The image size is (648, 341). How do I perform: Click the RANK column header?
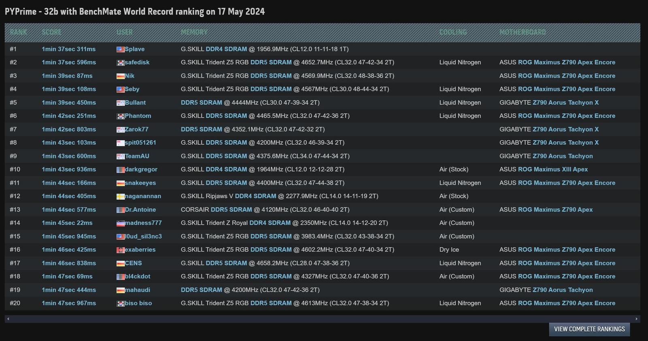[18, 32]
